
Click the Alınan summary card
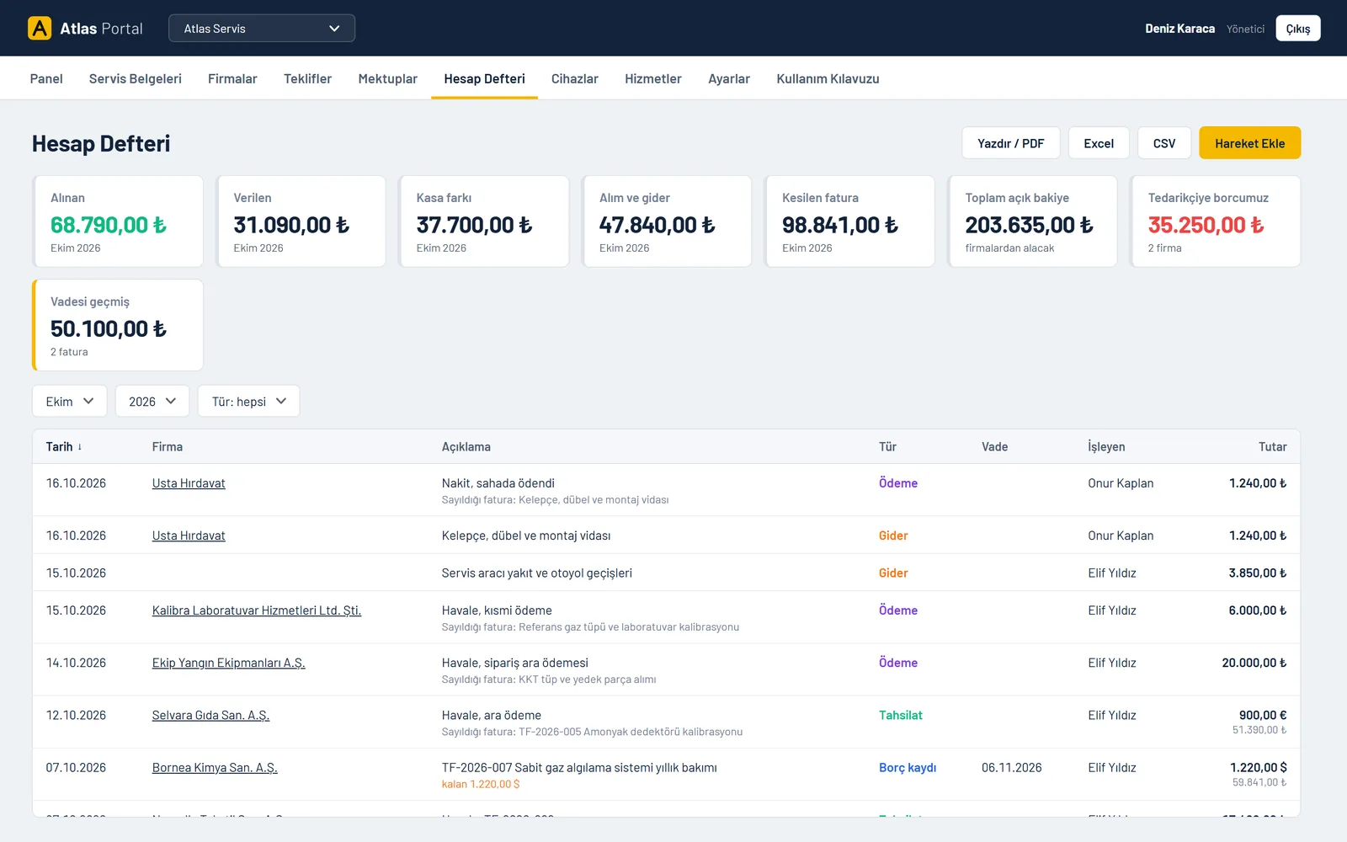tap(118, 221)
